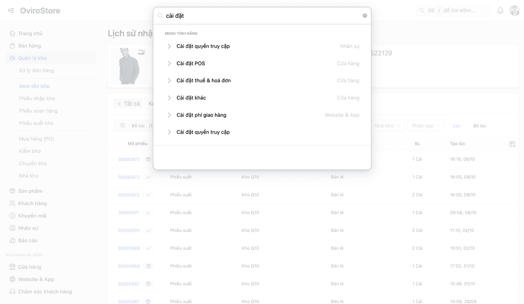Click the filter sliders icon beside Bộ lọc

122,125
